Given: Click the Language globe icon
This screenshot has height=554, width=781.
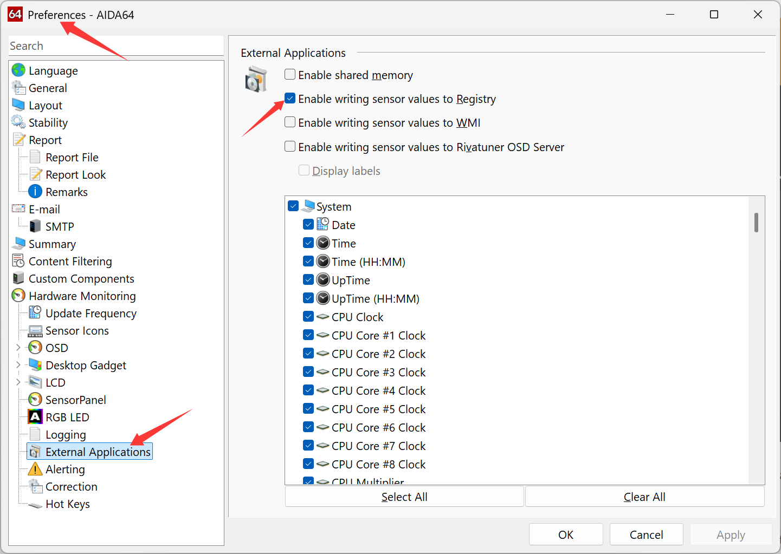Looking at the screenshot, I should click(x=18, y=70).
